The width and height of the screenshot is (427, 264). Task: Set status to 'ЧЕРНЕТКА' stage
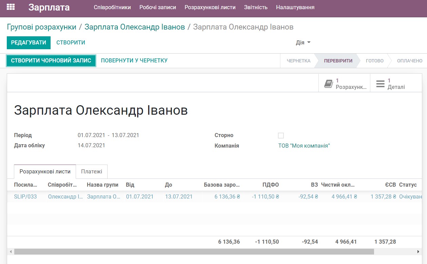pos(298,61)
